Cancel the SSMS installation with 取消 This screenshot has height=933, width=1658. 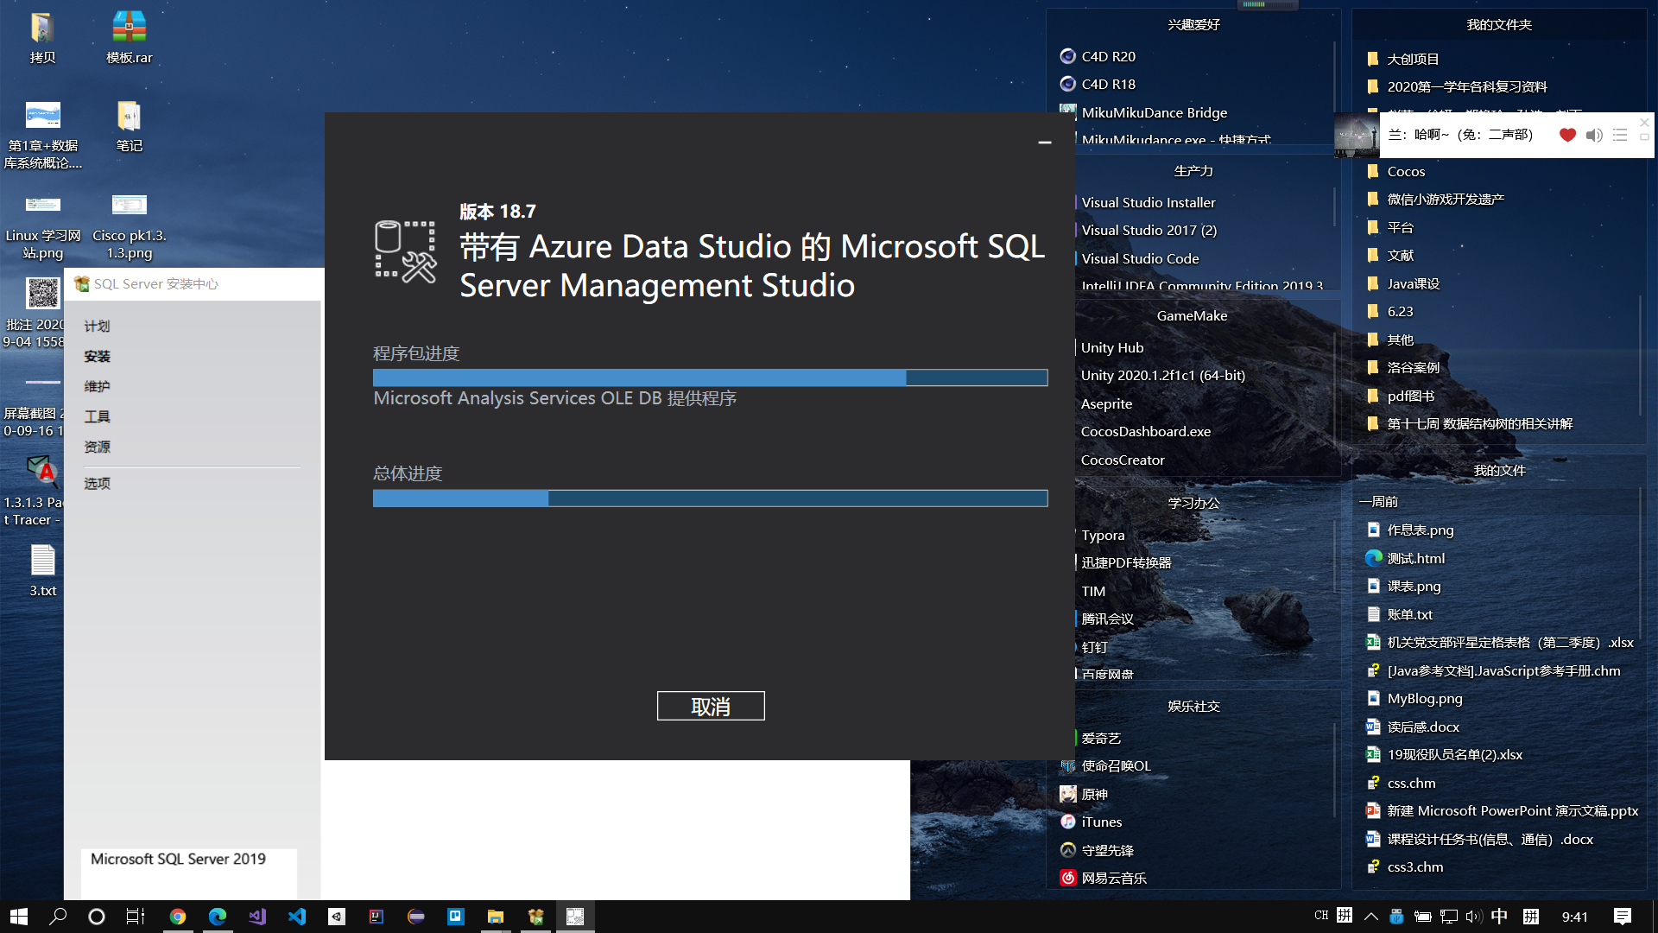click(x=711, y=706)
